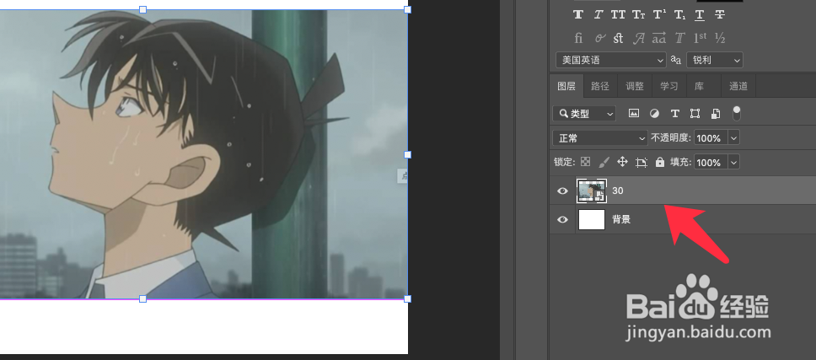
Task: Open the 锐利 anti-aliasing dropdown
Action: click(x=715, y=60)
